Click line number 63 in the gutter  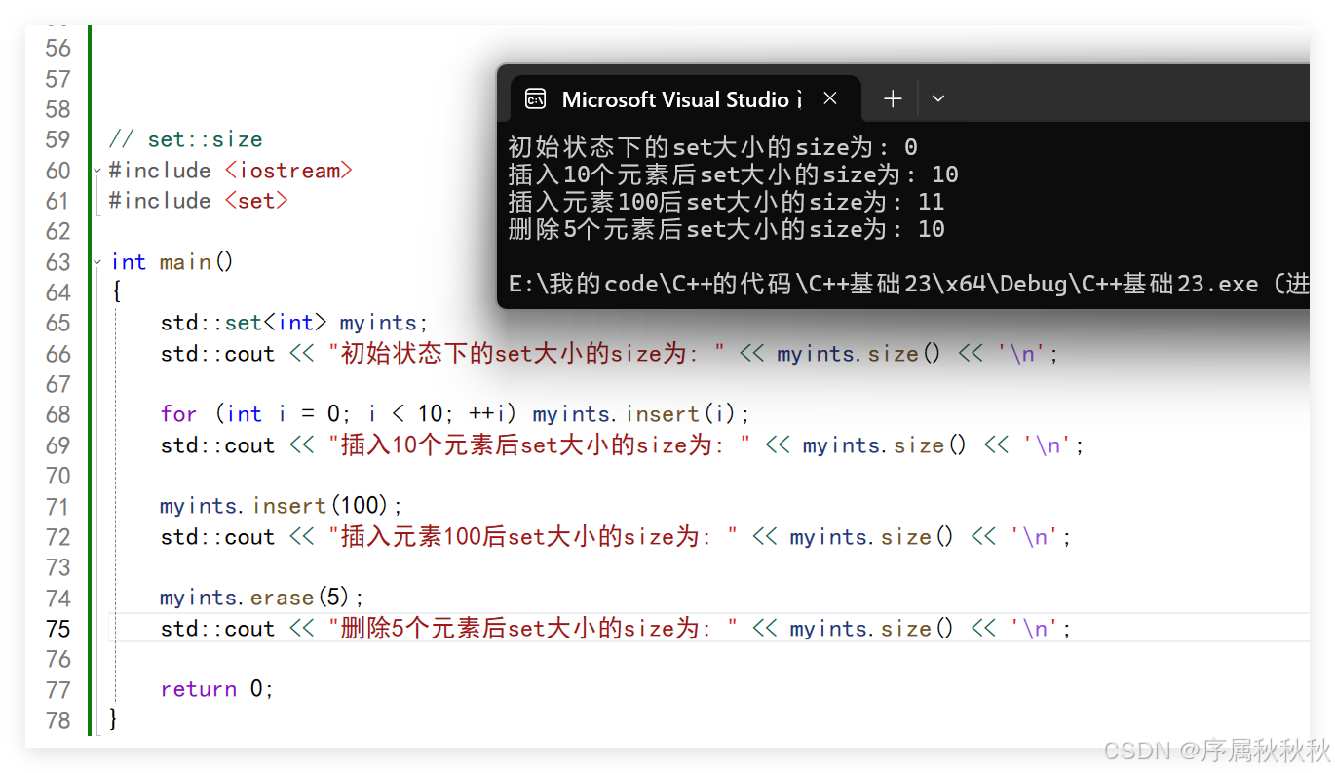58,262
